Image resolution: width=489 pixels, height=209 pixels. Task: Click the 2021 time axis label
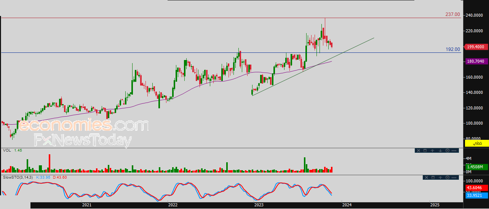(x=86, y=205)
